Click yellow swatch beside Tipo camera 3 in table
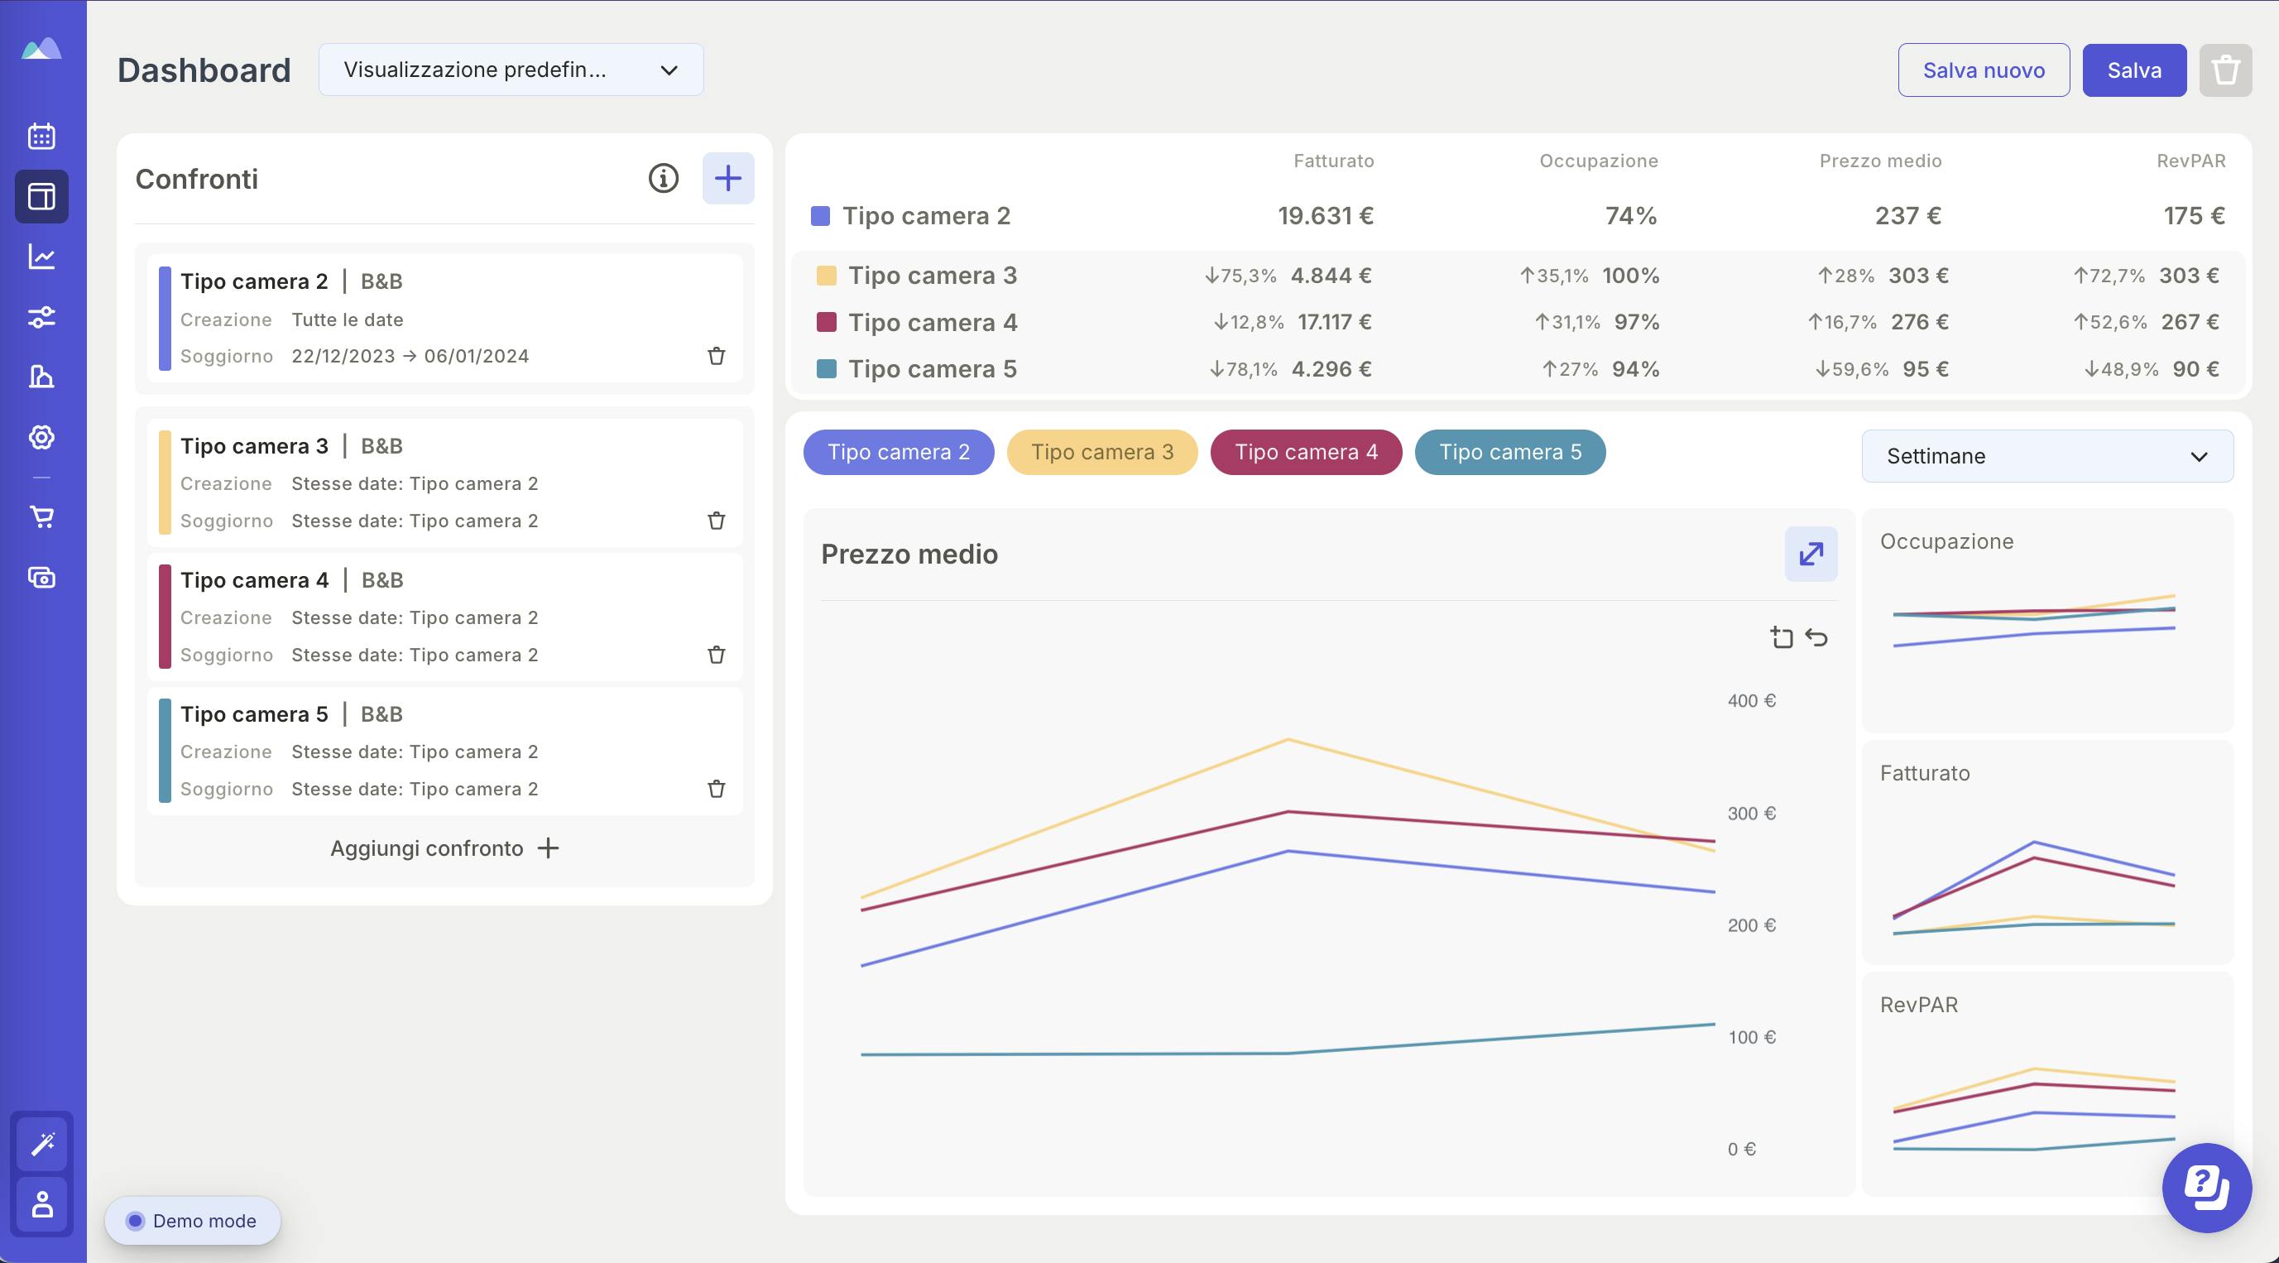Image resolution: width=2279 pixels, height=1263 pixels. pos(827,276)
